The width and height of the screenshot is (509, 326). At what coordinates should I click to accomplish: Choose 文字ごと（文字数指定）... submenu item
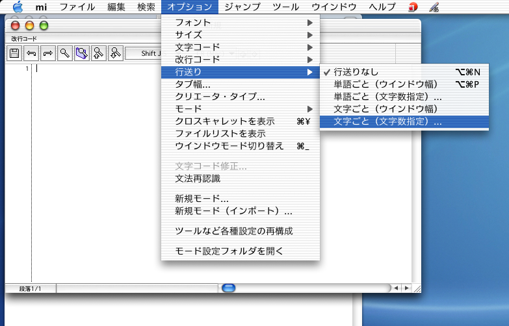(x=387, y=121)
